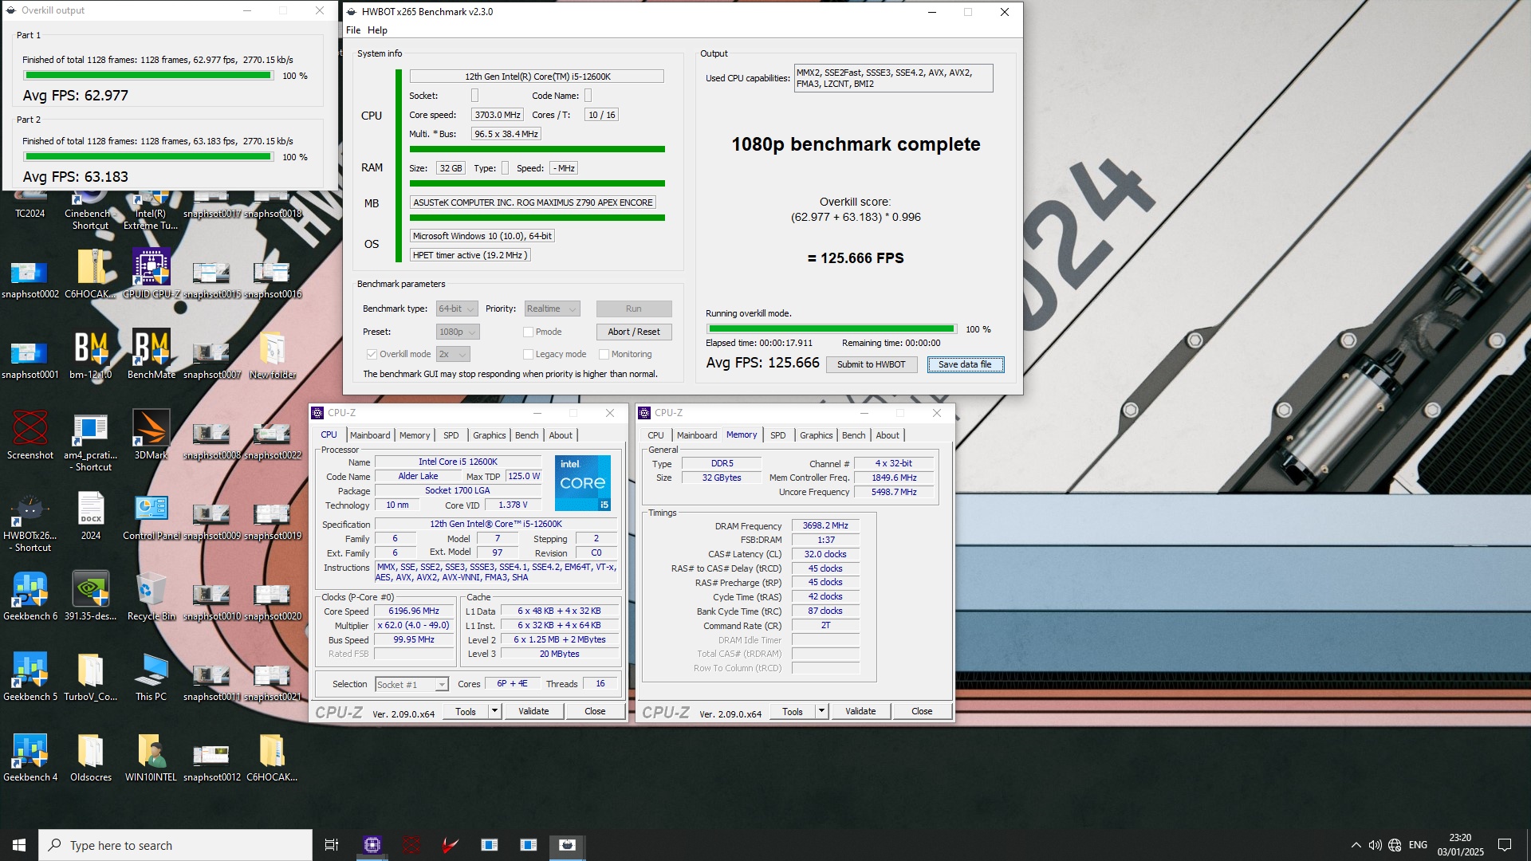Open This PC from the desktop
The width and height of the screenshot is (1531, 861).
pos(152,676)
